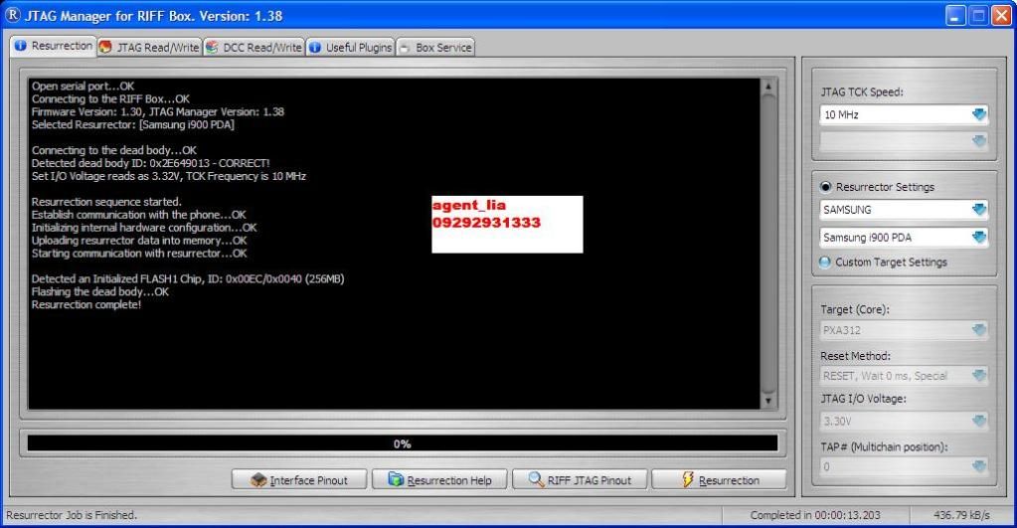Click the 'Detected dead body ID' log line
This screenshot has width=1017, height=528.
150,163
